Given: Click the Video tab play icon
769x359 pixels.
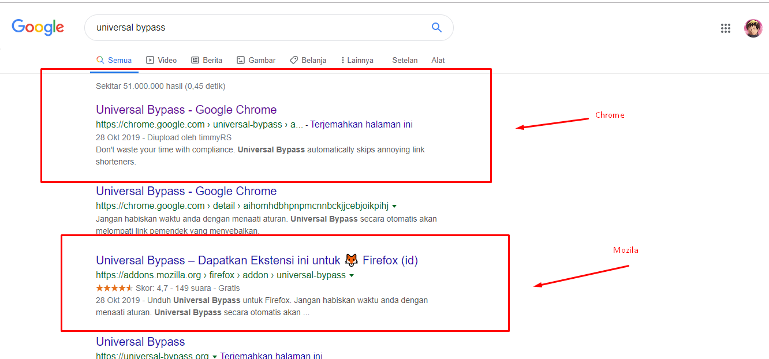Looking at the screenshot, I should pyautogui.click(x=150, y=60).
